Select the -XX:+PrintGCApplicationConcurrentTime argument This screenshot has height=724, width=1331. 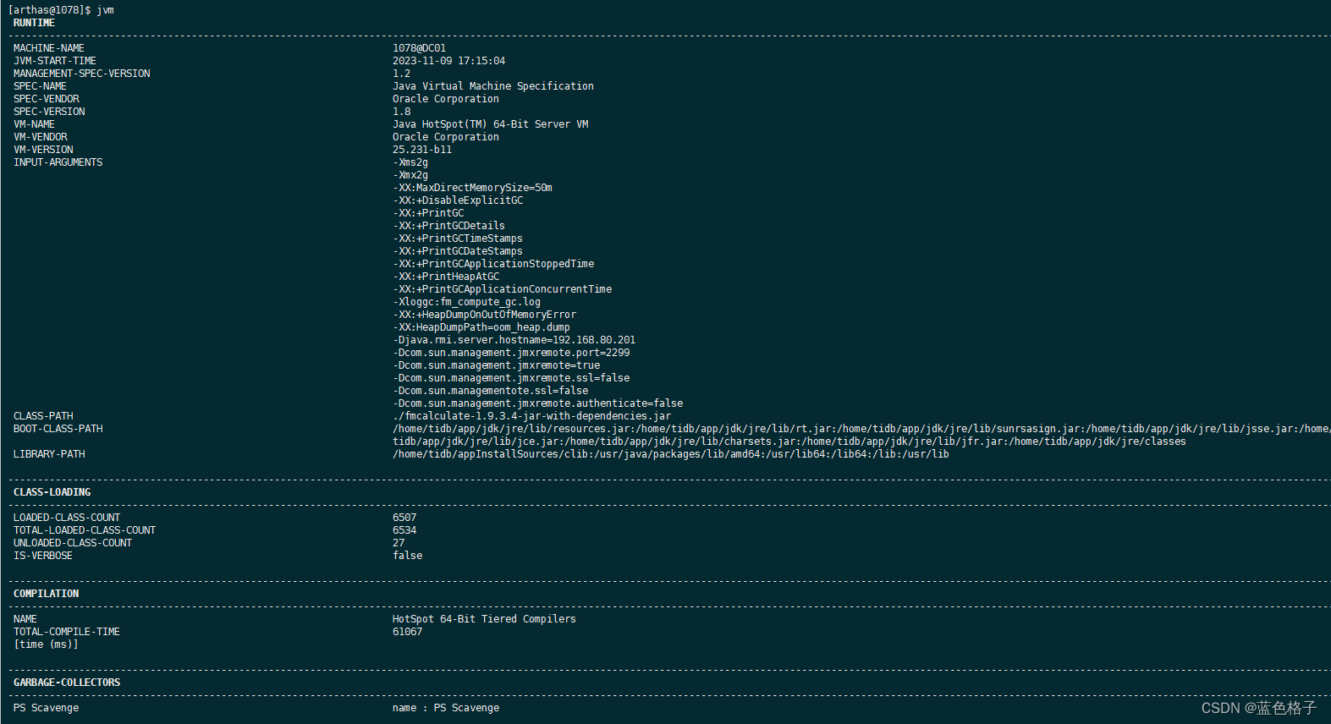pos(503,289)
